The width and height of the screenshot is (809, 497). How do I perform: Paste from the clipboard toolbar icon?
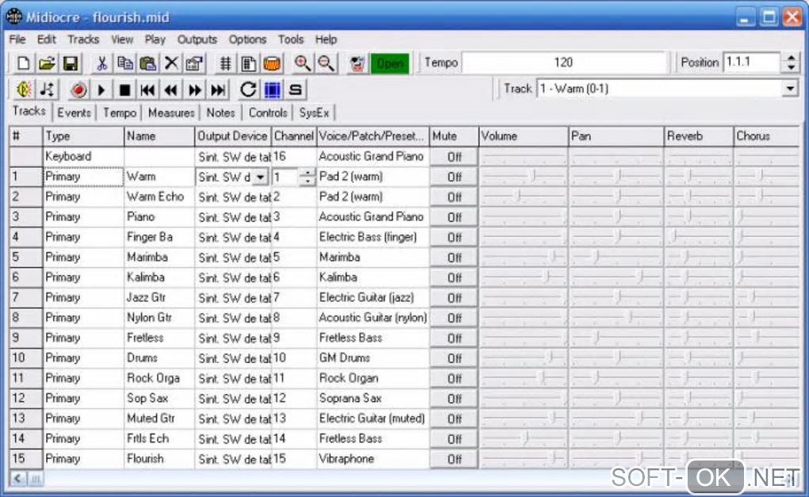click(x=148, y=63)
